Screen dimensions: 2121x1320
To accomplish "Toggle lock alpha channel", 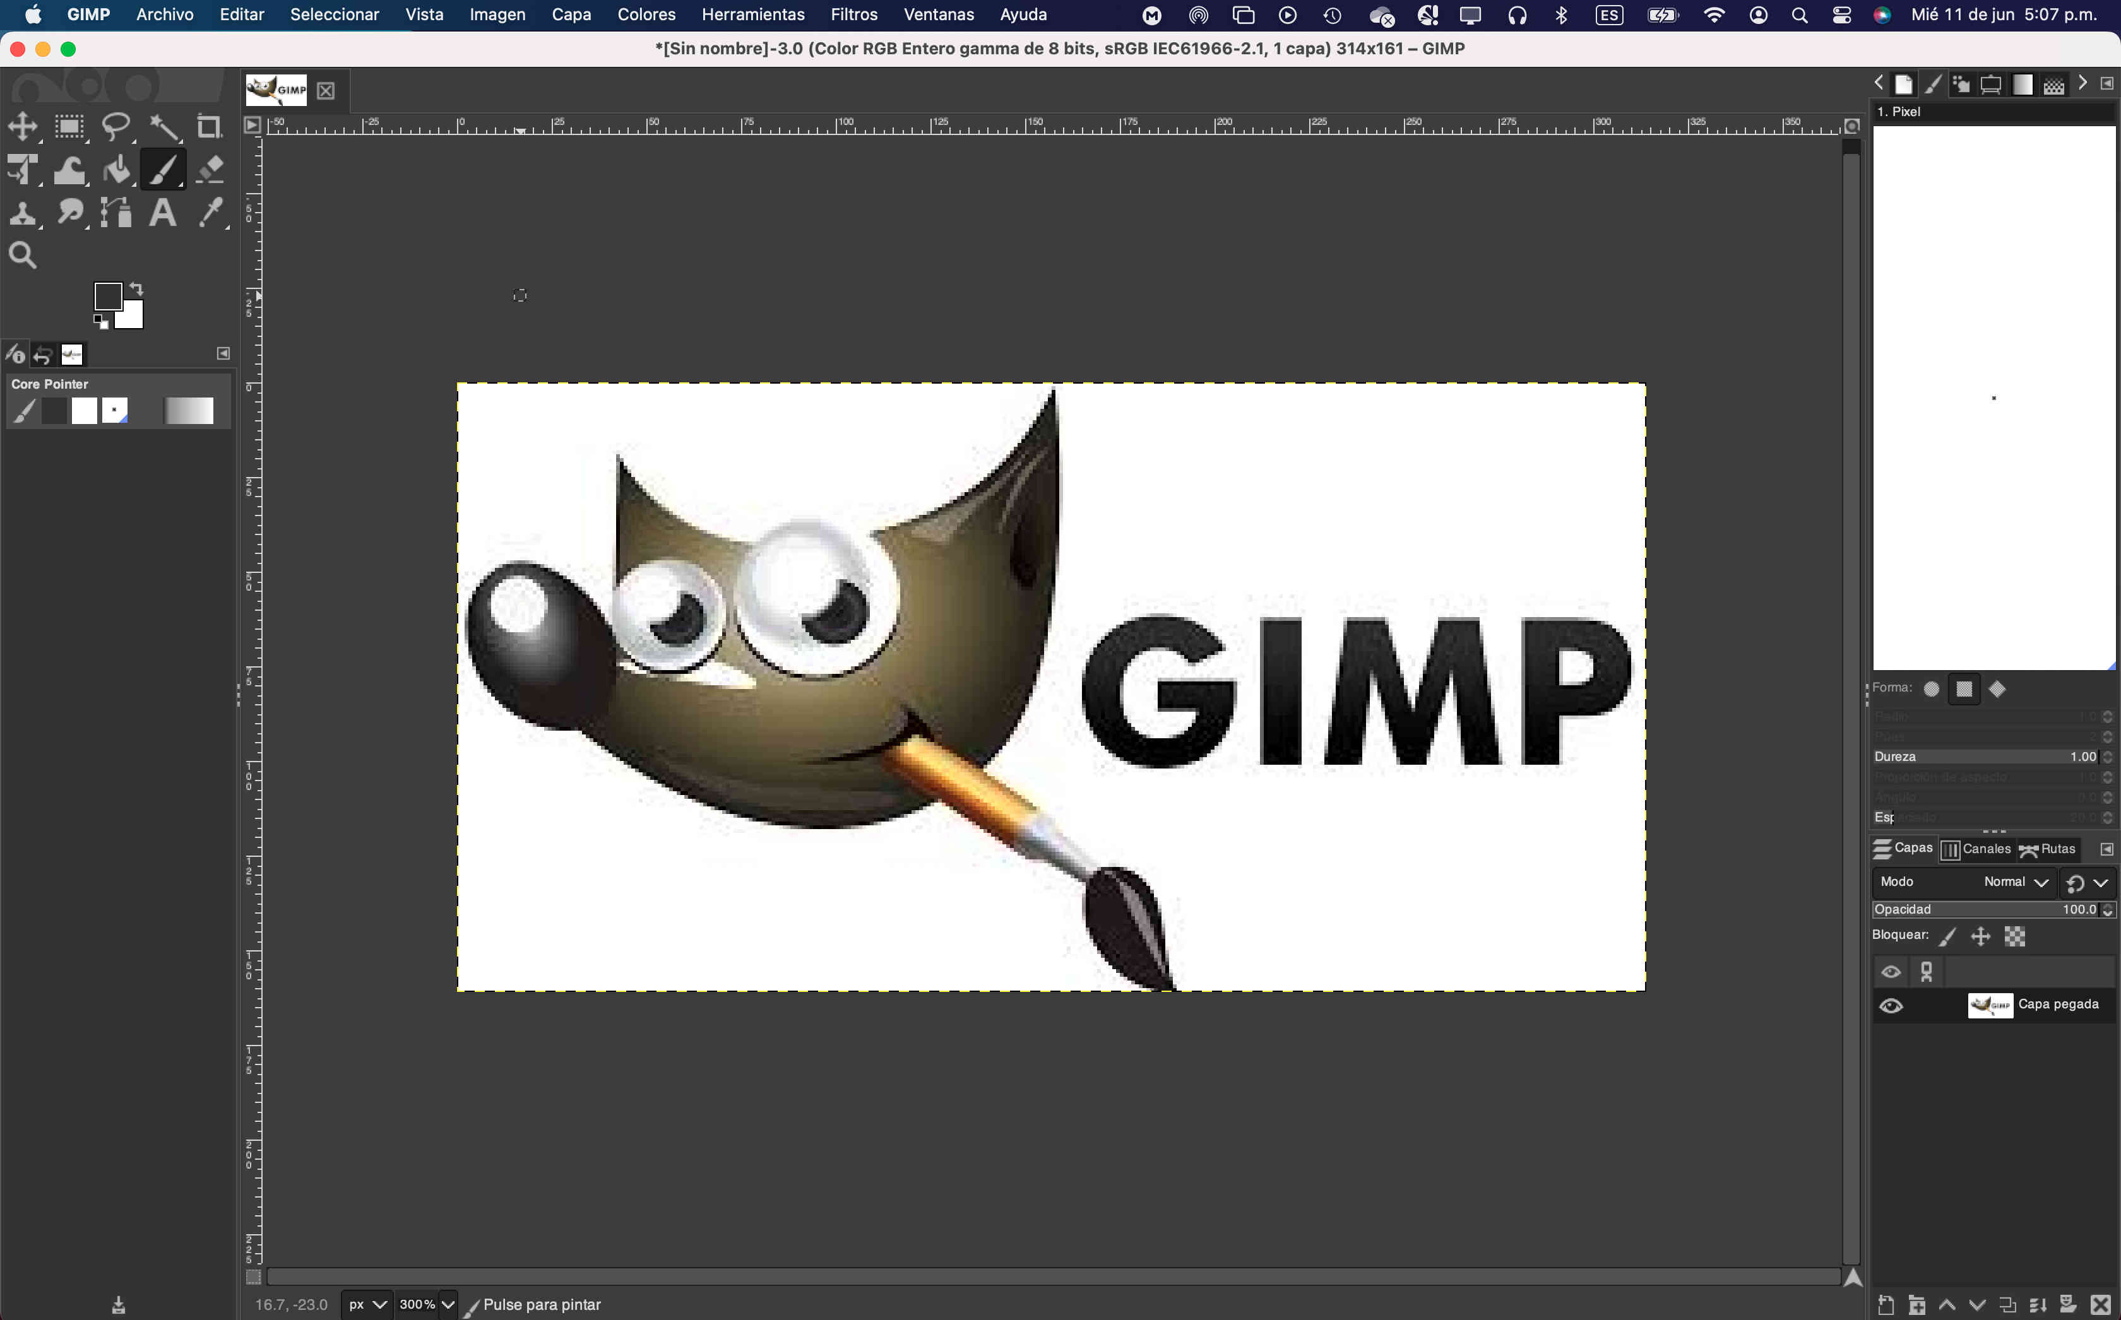I will tap(2014, 936).
